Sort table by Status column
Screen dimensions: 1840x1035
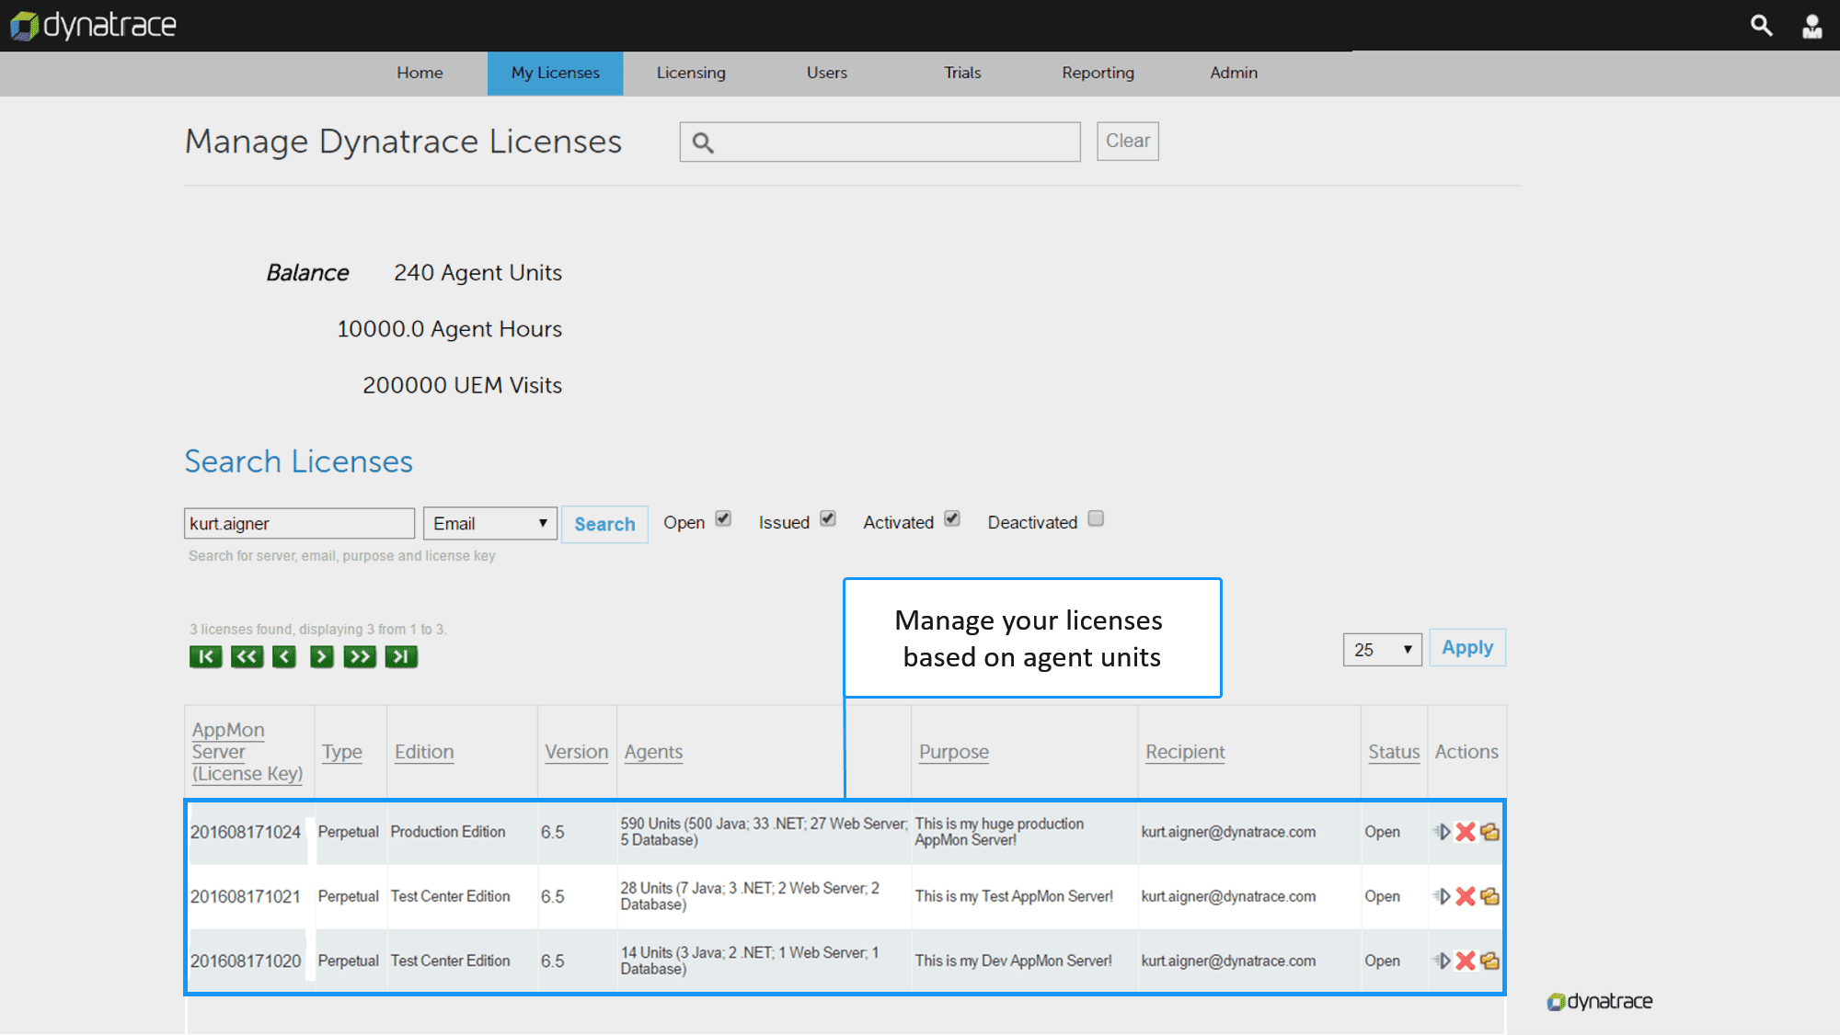1394,752
